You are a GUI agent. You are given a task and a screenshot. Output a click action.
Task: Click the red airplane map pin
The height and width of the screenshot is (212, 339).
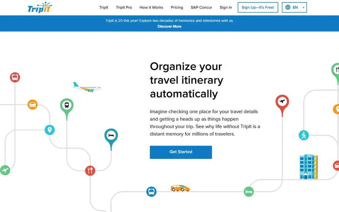click(282, 106)
